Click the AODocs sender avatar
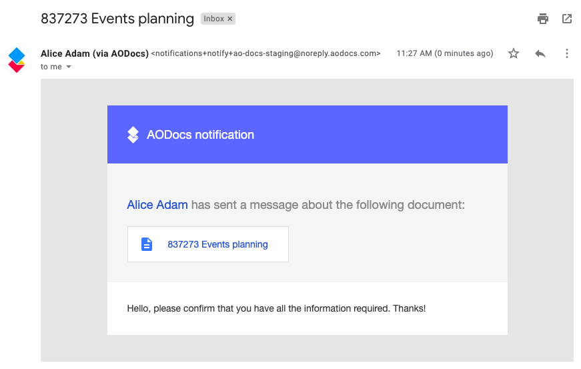 point(17,59)
